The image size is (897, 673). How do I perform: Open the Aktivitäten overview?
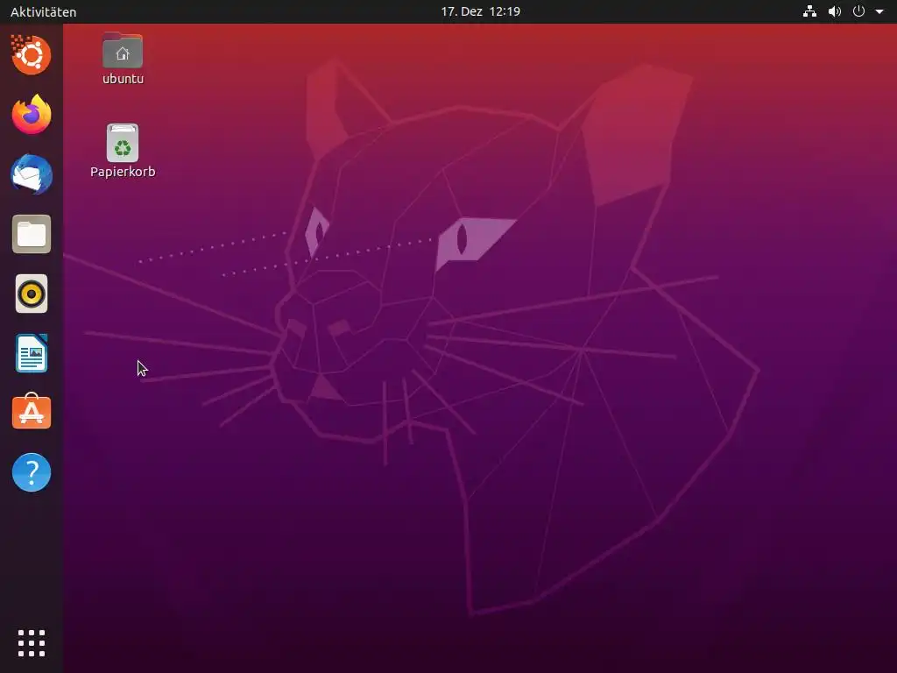(44, 12)
